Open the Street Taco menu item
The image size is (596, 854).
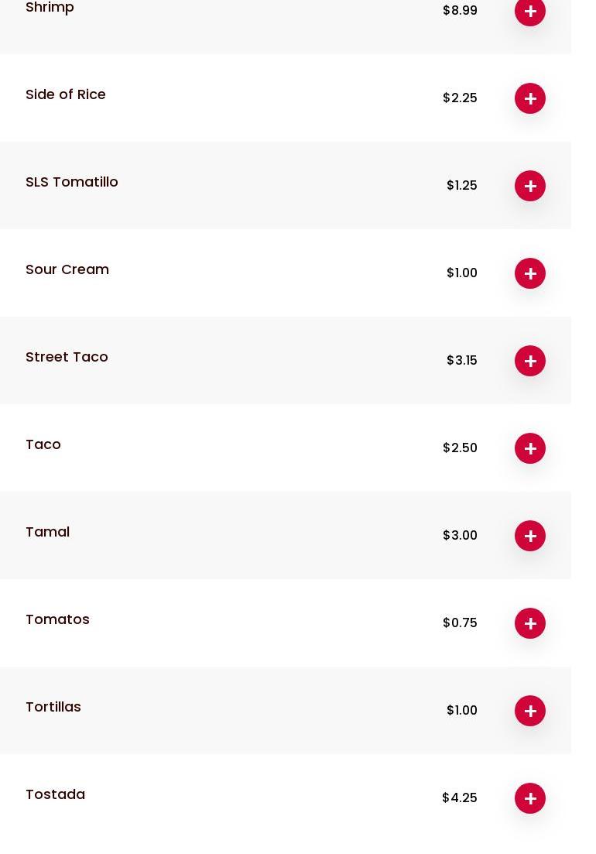point(67,357)
